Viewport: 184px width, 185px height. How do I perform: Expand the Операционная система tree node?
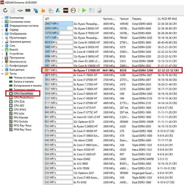click(2, 26)
